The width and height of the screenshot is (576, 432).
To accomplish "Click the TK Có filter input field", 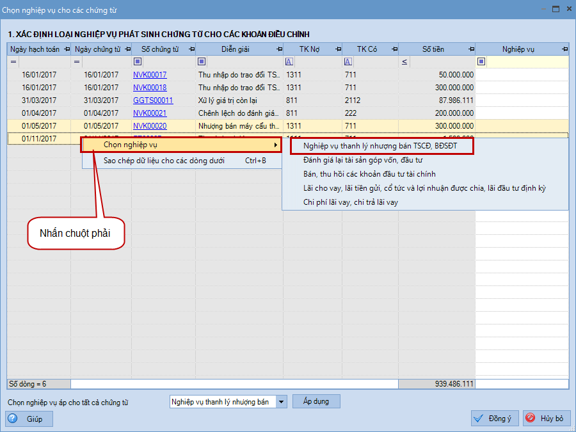I will click(374, 61).
